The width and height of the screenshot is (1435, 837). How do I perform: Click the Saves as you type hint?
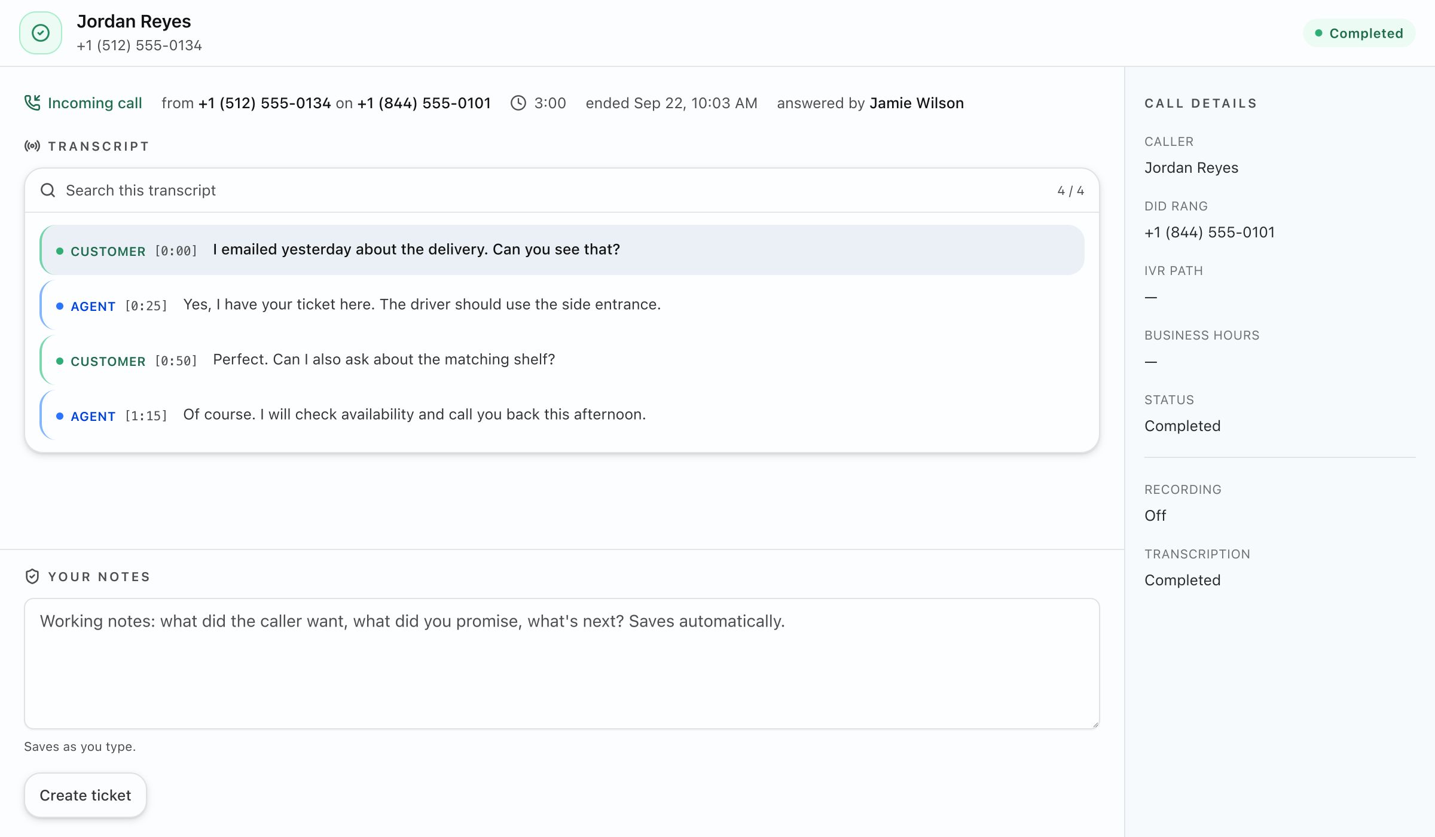click(x=80, y=747)
